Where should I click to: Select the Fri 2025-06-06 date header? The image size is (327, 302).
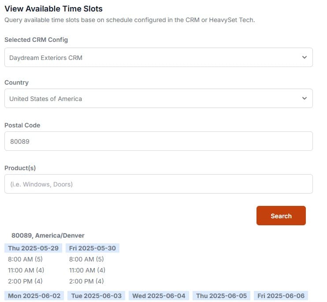point(281,296)
